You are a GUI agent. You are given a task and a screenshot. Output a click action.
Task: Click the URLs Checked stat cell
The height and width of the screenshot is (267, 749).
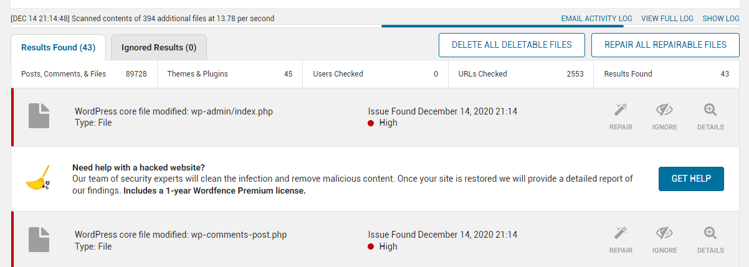coord(521,74)
